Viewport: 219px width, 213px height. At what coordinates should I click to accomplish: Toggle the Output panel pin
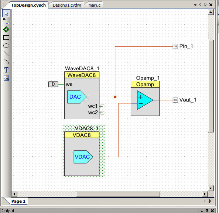point(207,211)
